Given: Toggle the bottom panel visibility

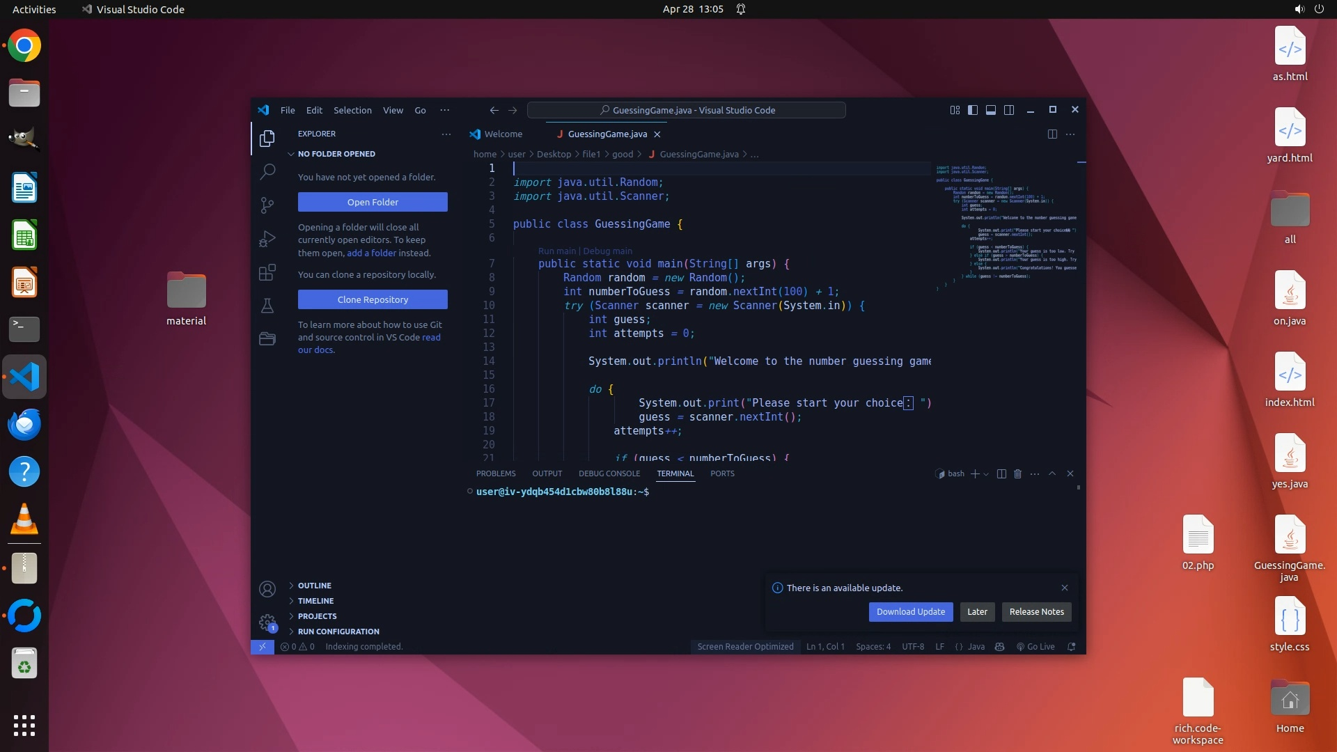Looking at the screenshot, I should [x=990, y=110].
